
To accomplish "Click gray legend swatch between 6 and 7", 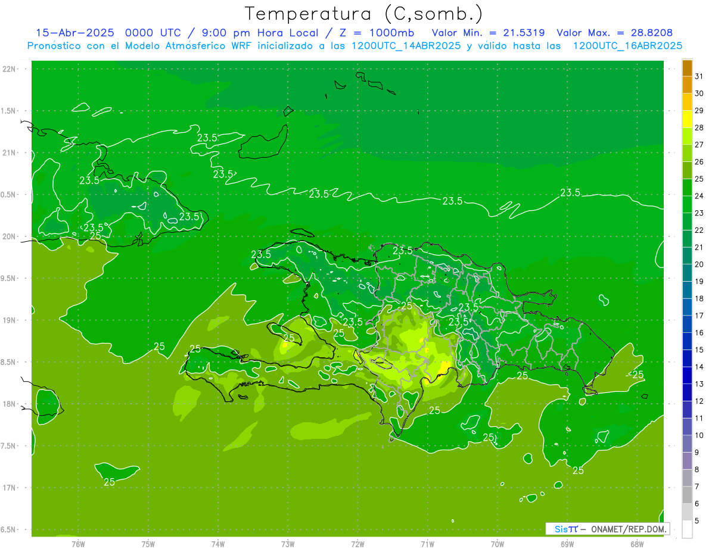I will (x=688, y=495).
